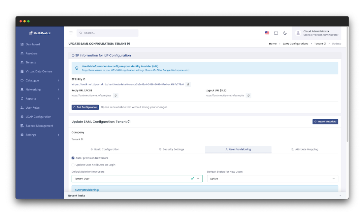Image resolution: width=364 pixels, height=215 pixels.
Task: Toggle dark mode with the moon icon
Action: 285,33
